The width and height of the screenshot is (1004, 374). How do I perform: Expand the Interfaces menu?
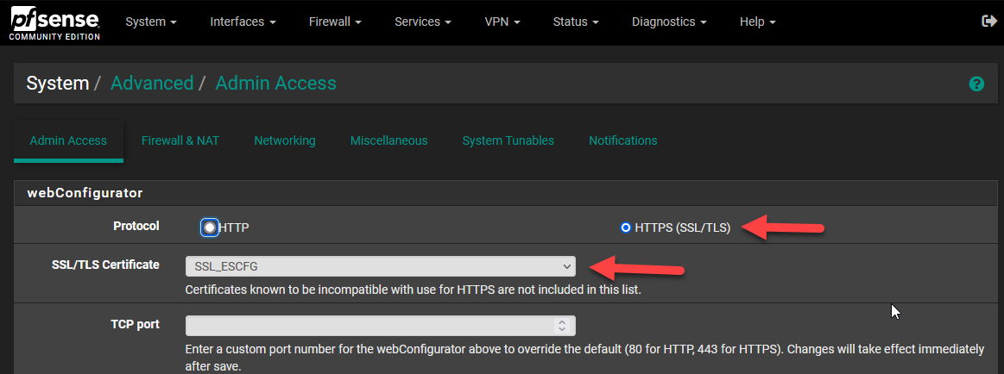(x=243, y=22)
